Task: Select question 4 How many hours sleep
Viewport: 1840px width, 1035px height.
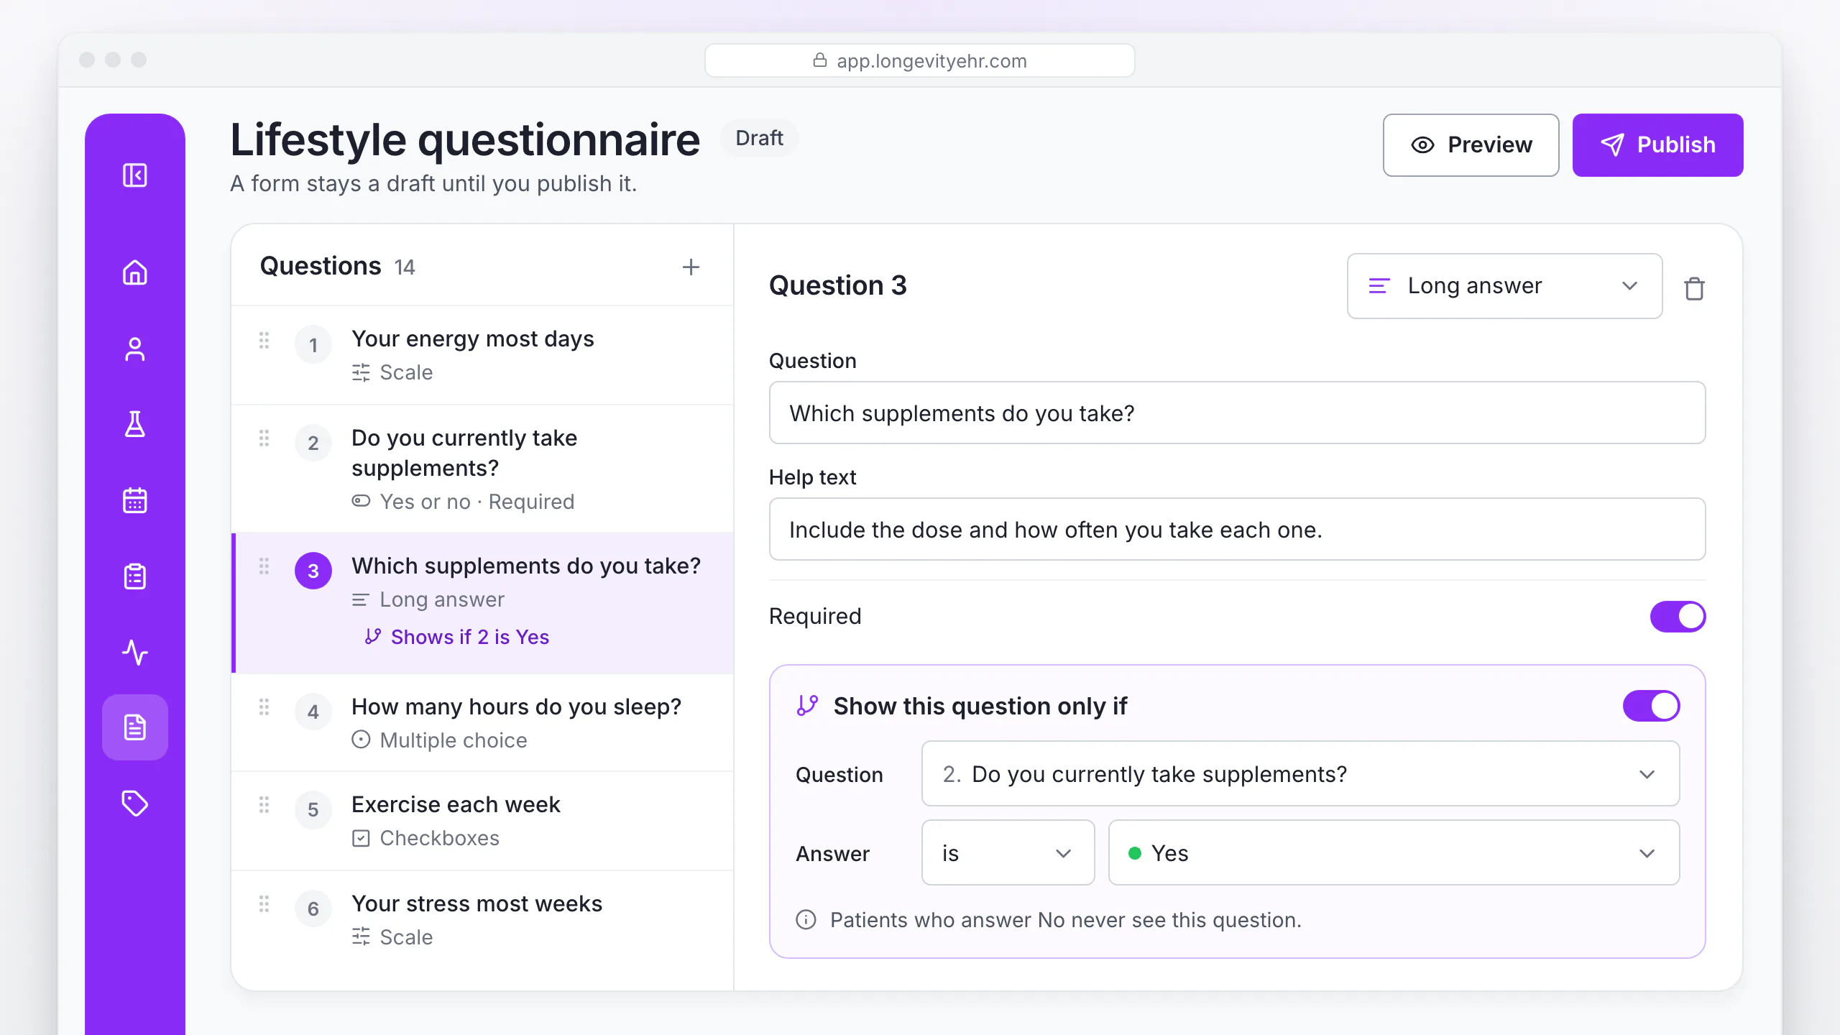Action: (x=482, y=723)
